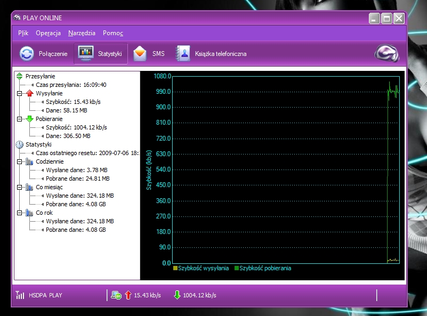Click the HSDPA signal strength icon
Viewport: 427px width, 316px height.
coord(20,295)
